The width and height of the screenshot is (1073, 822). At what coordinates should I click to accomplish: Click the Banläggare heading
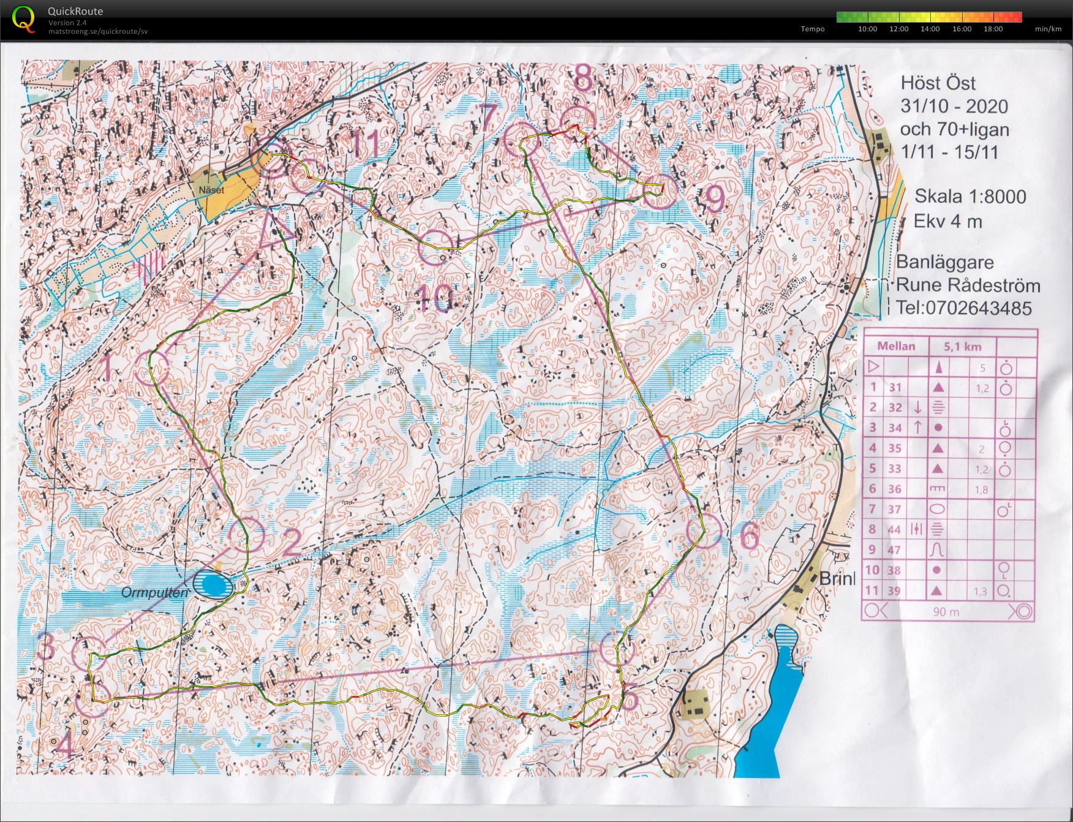pos(944,262)
